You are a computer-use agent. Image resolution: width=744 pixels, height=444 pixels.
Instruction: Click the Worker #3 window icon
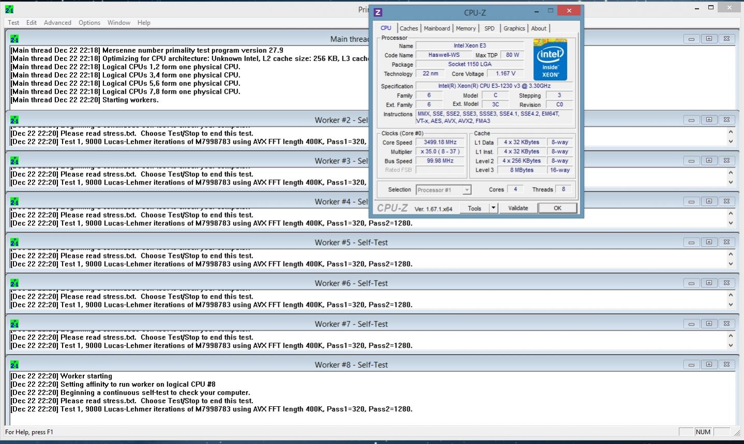pyautogui.click(x=14, y=161)
